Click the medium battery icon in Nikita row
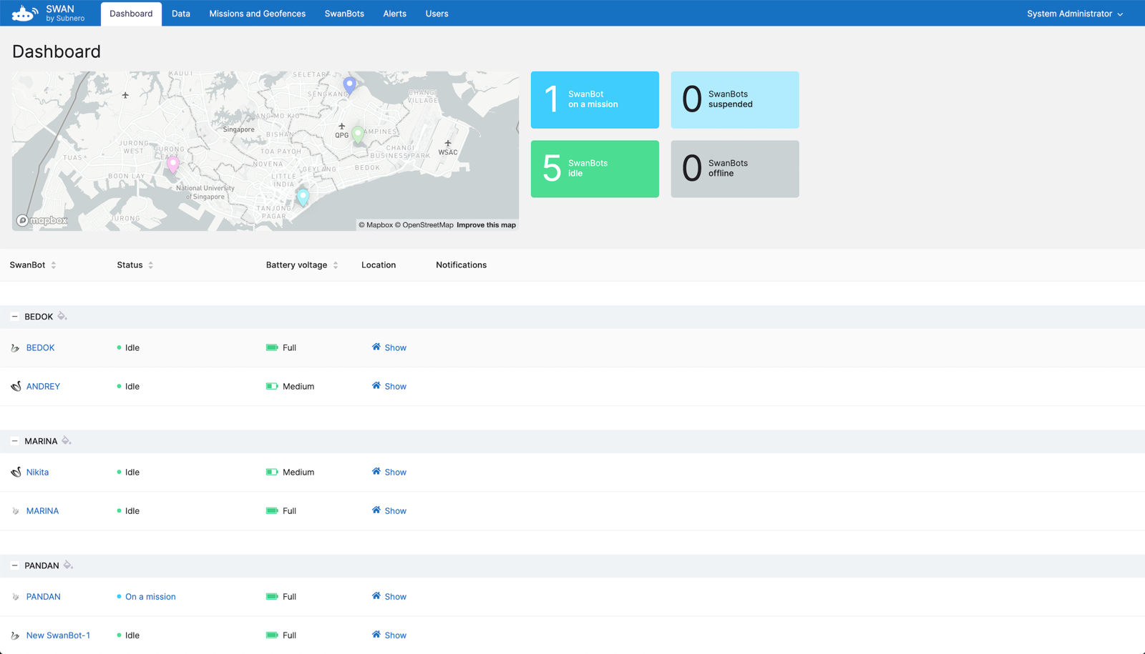This screenshot has height=654, width=1145. pos(272,472)
